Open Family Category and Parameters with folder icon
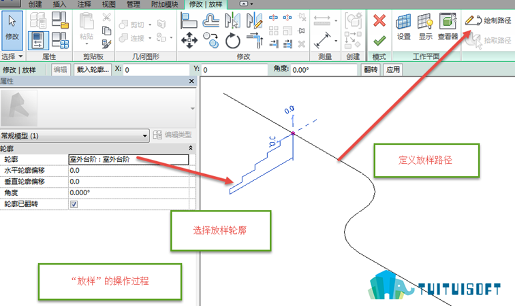This screenshot has height=306, width=515. click(60, 20)
